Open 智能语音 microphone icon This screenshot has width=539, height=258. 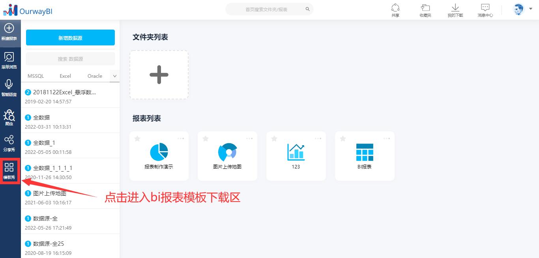click(x=9, y=84)
